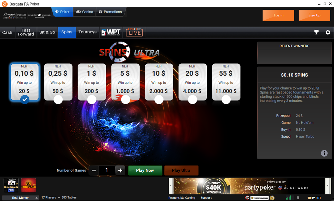This screenshot has height=201, width=334.
Task: Maximize the Borgata PA Poker window
Action: click(325, 4)
